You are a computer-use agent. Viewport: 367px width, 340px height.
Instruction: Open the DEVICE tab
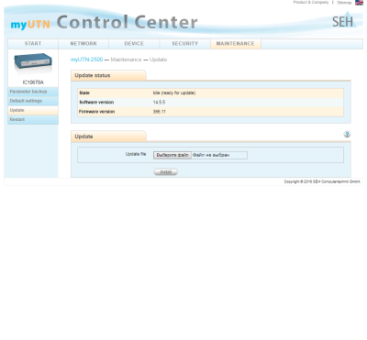click(x=134, y=44)
